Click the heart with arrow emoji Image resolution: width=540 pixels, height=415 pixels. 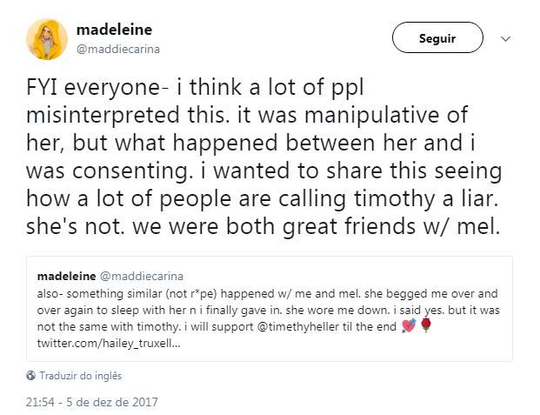click(x=410, y=325)
